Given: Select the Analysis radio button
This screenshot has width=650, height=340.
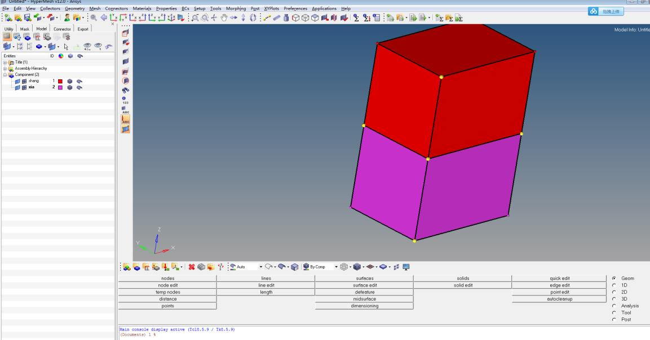Looking at the screenshot, I should tap(614, 306).
